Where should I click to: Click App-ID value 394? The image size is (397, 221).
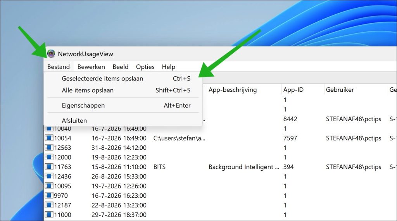(288, 167)
